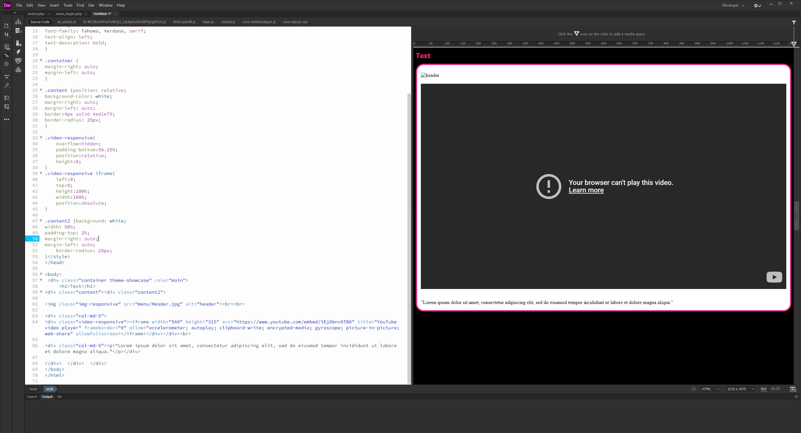
Task: Expand the Developer workspace dropdown
Action: click(x=733, y=5)
